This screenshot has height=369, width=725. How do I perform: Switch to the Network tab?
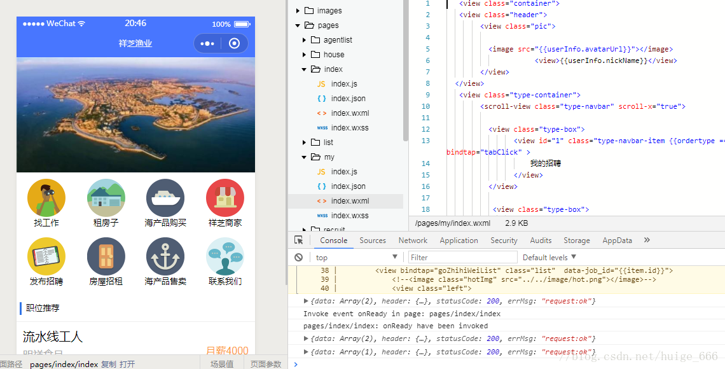click(413, 240)
